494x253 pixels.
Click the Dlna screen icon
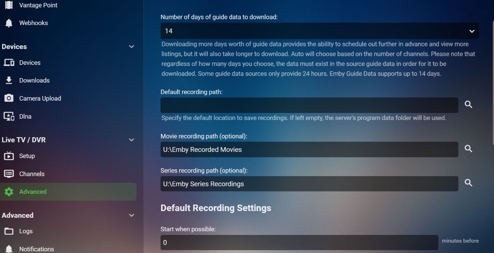(9, 117)
